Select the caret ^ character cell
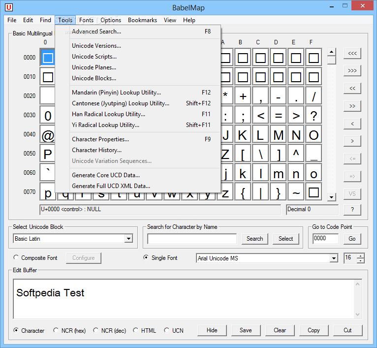 coord(296,154)
